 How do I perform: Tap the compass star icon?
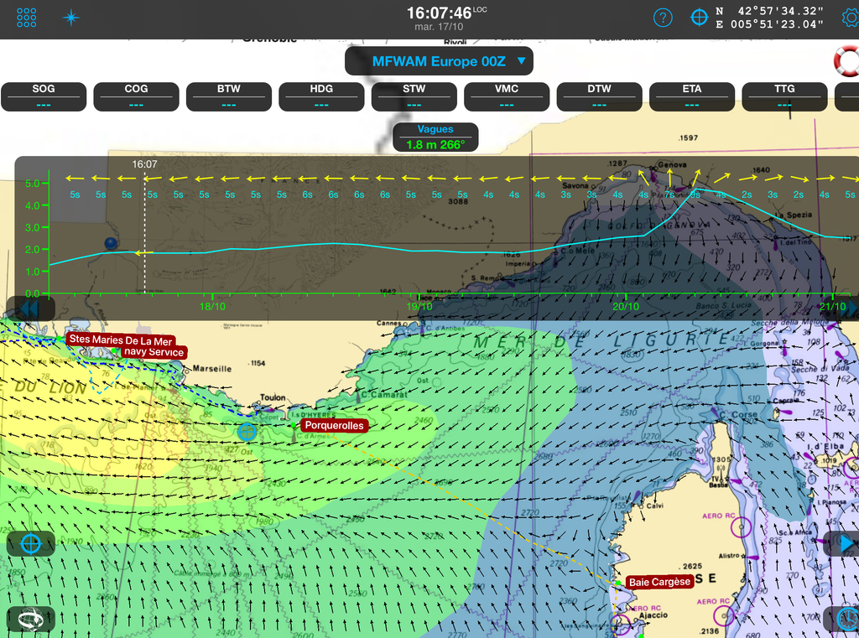tap(70, 18)
